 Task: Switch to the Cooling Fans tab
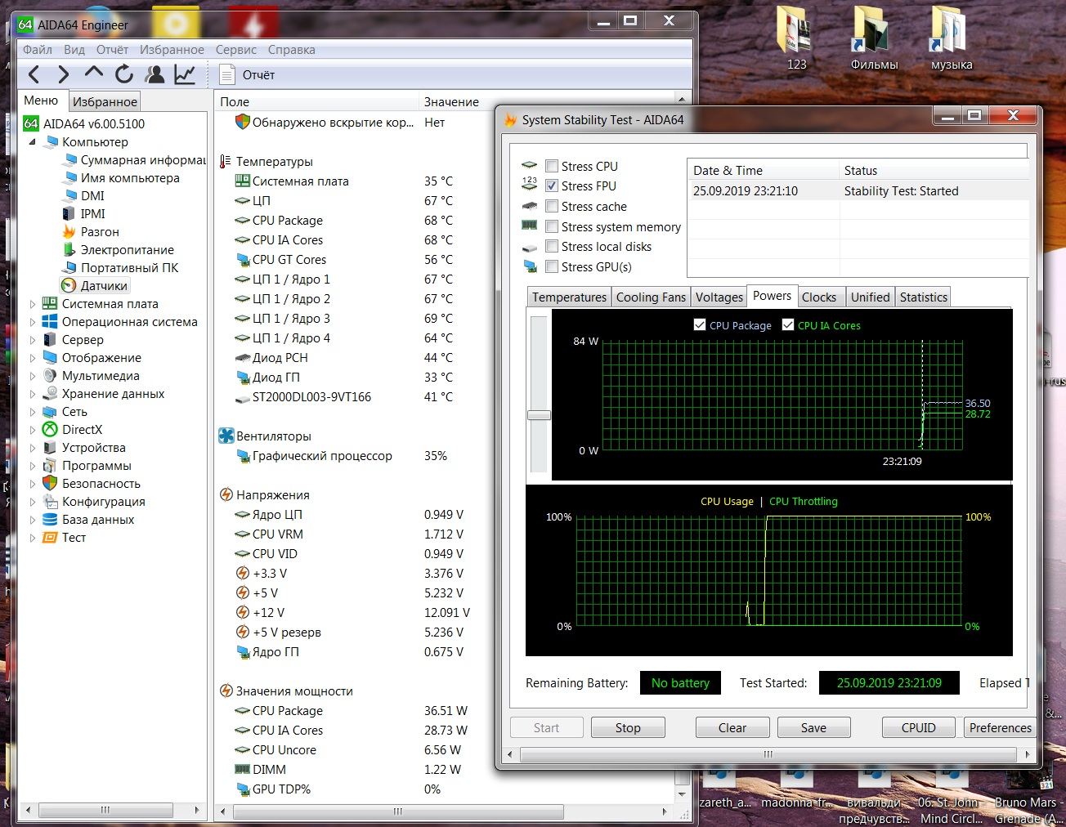651,297
